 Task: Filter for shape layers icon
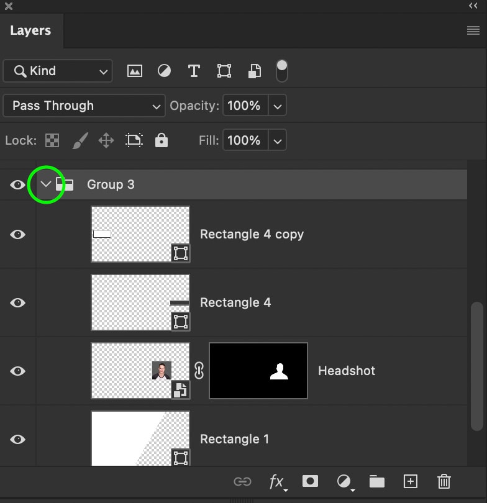(224, 71)
